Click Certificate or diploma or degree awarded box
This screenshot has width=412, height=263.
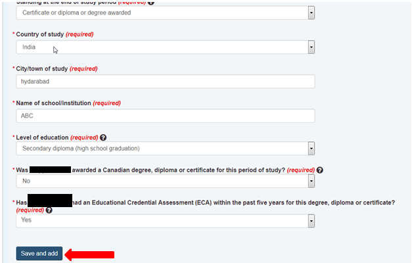(166, 12)
